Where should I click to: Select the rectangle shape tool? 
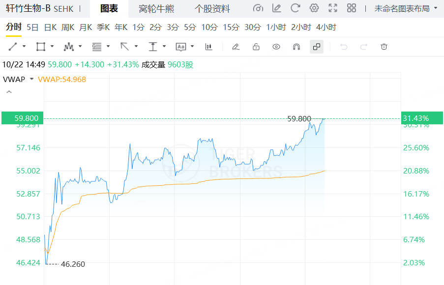(41, 46)
